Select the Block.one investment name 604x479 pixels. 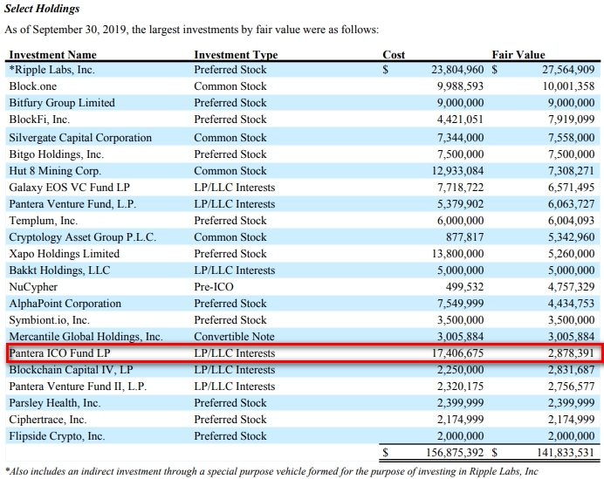click(34, 86)
